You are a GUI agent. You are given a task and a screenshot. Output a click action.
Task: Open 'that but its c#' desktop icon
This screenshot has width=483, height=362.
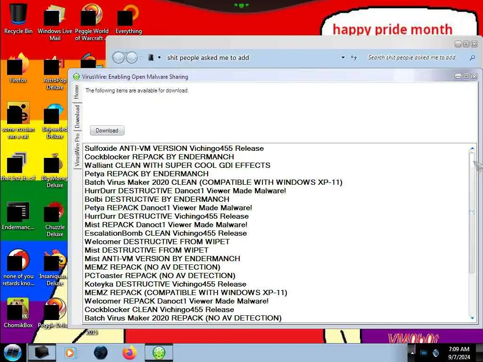[18, 166]
